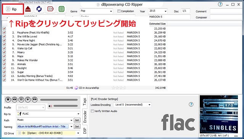Eject the CD with the red eject icon
Image resolution: width=244 pixels, height=139 pixels.
(x=28, y=9)
